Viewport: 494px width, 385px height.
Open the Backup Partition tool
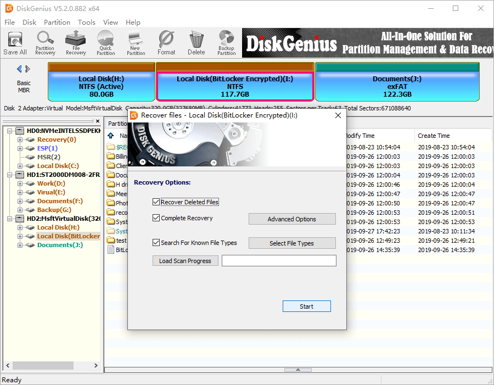click(226, 43)
